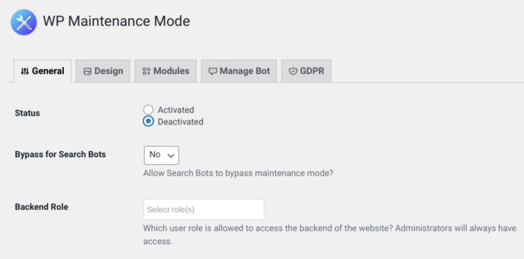Click the Select role(s) input field
Viewport: 524px width, 259px height.
point(204,210)
